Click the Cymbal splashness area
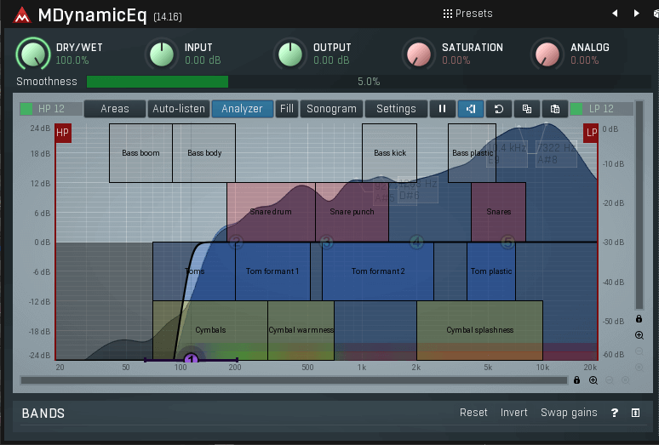 point(479,330)
